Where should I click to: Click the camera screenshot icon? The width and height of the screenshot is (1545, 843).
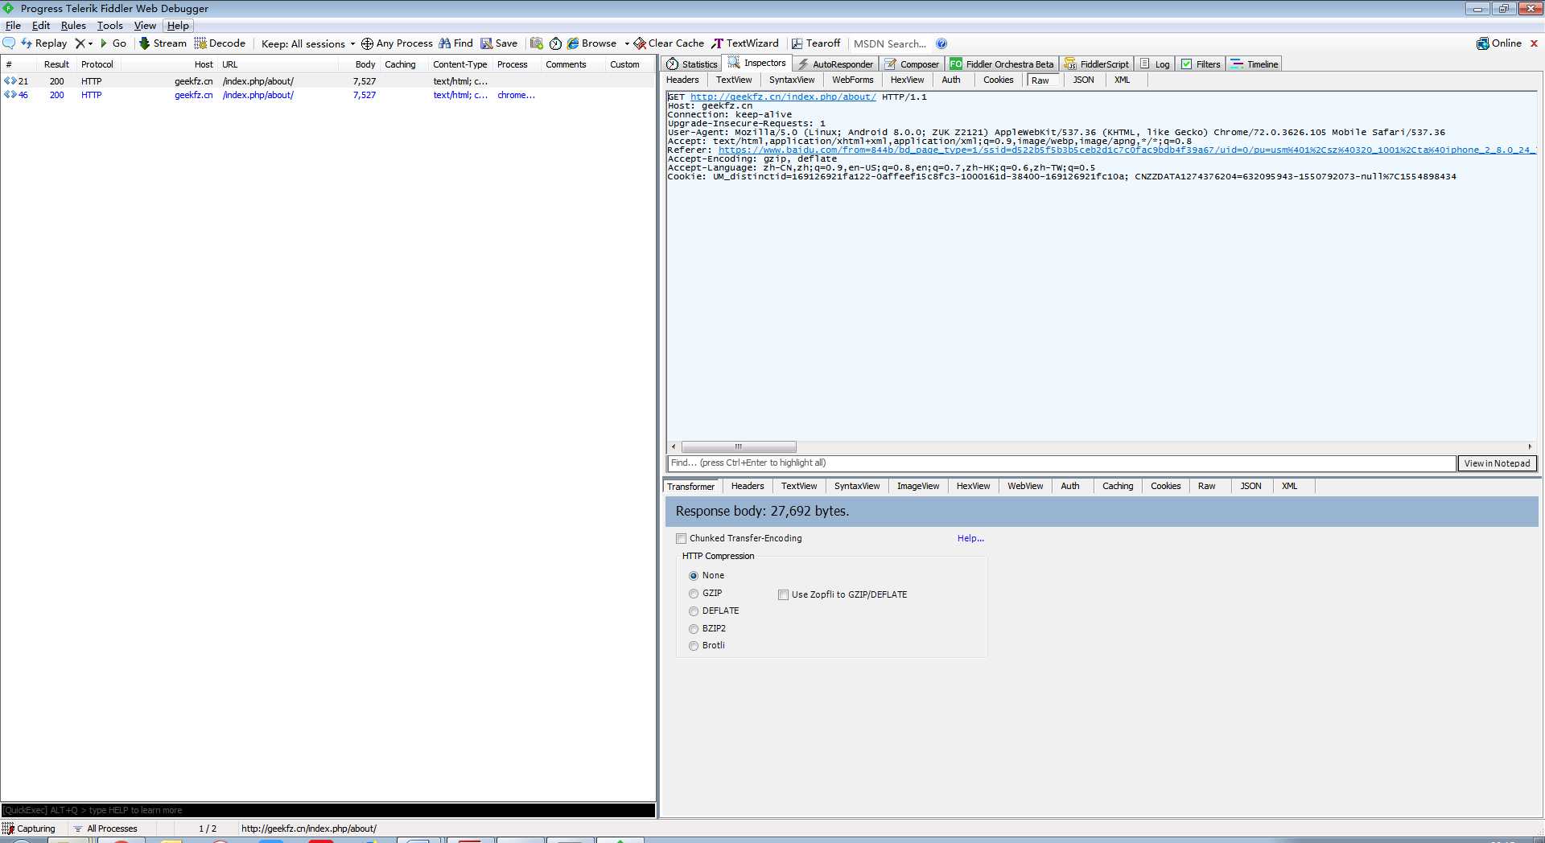(x=537, y=43)
